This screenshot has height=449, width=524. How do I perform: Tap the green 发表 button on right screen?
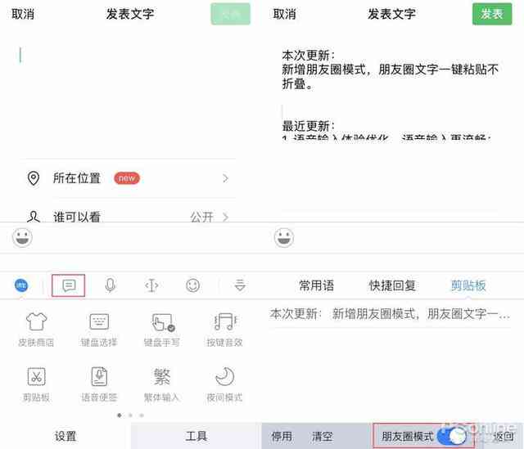point(492,14)
